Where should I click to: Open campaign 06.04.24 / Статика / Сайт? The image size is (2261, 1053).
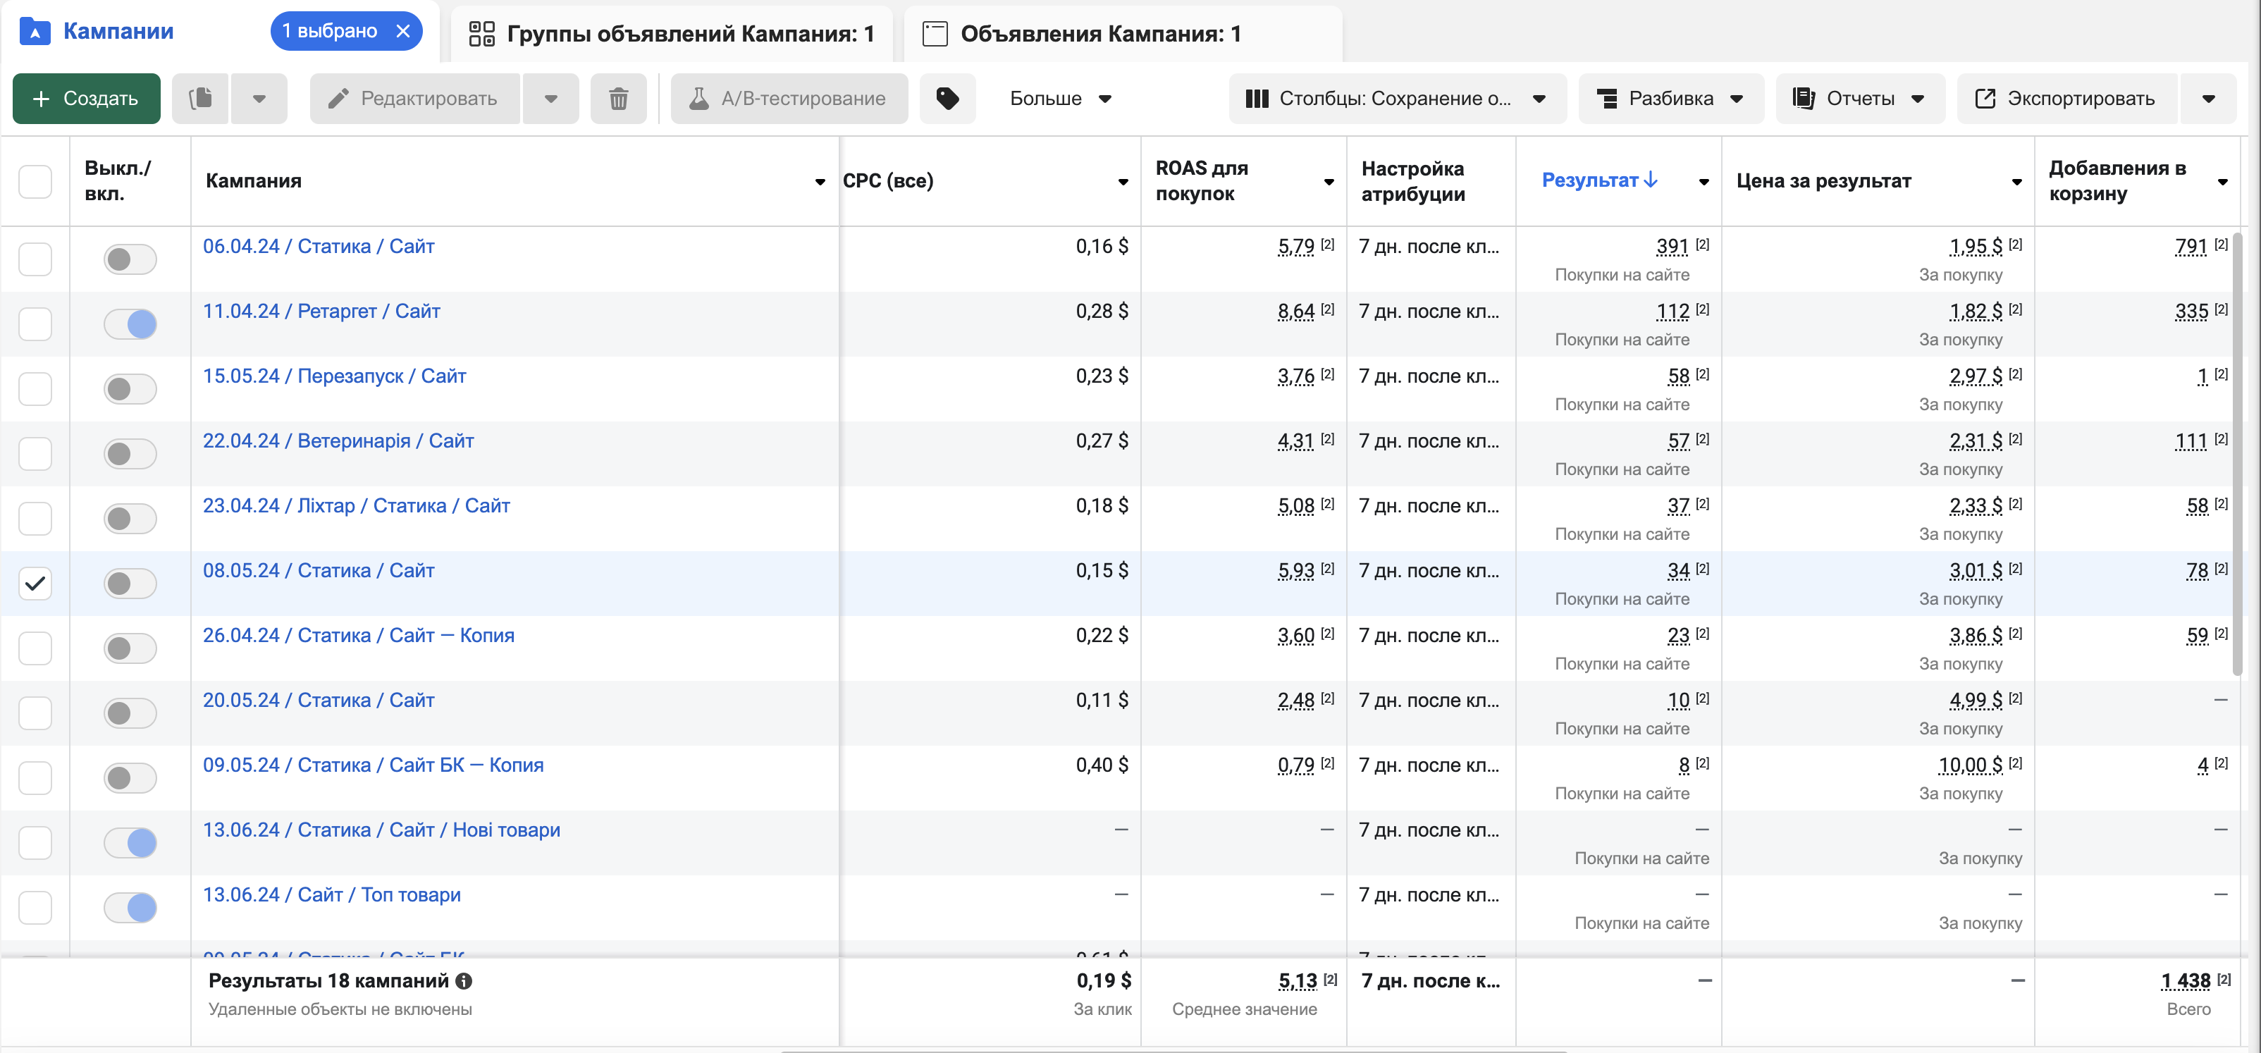319,246
